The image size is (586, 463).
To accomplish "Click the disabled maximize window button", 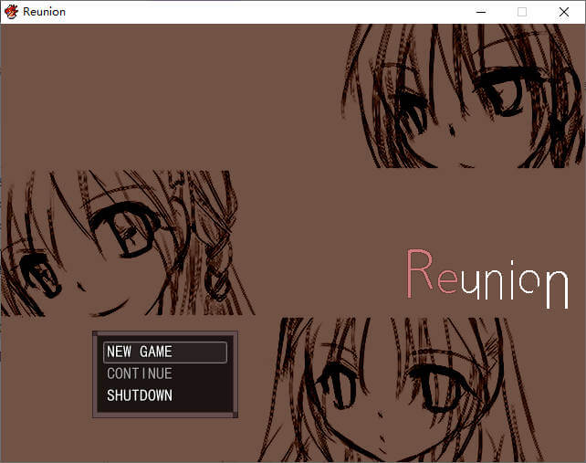I will 522,12.
